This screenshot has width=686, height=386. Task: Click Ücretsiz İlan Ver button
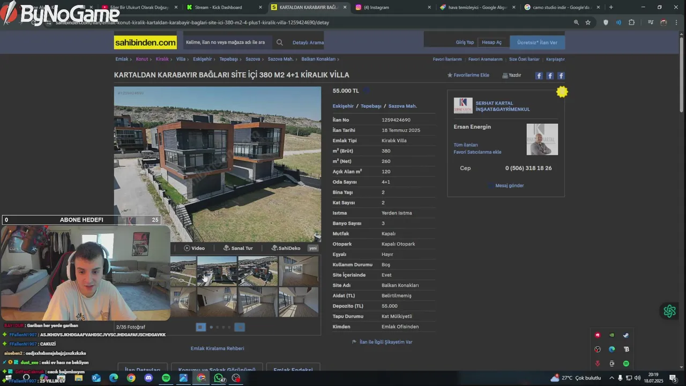tap(537, 42)
